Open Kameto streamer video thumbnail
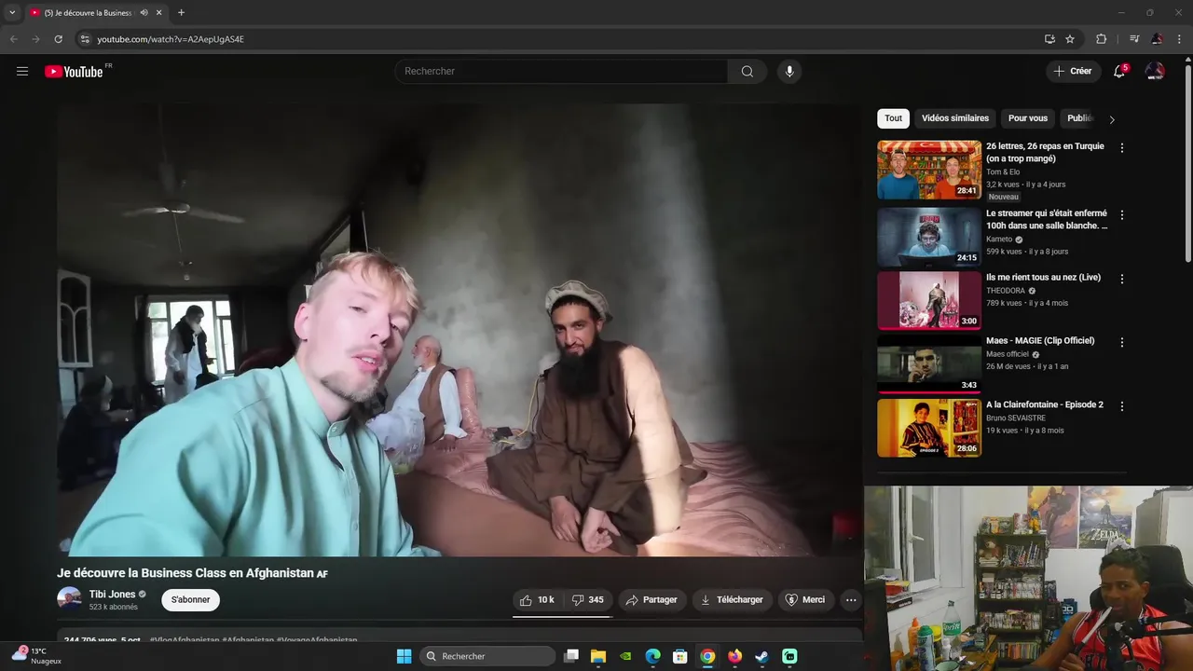Viewport: 1193px width, 671px height. [x=929, y=237]
